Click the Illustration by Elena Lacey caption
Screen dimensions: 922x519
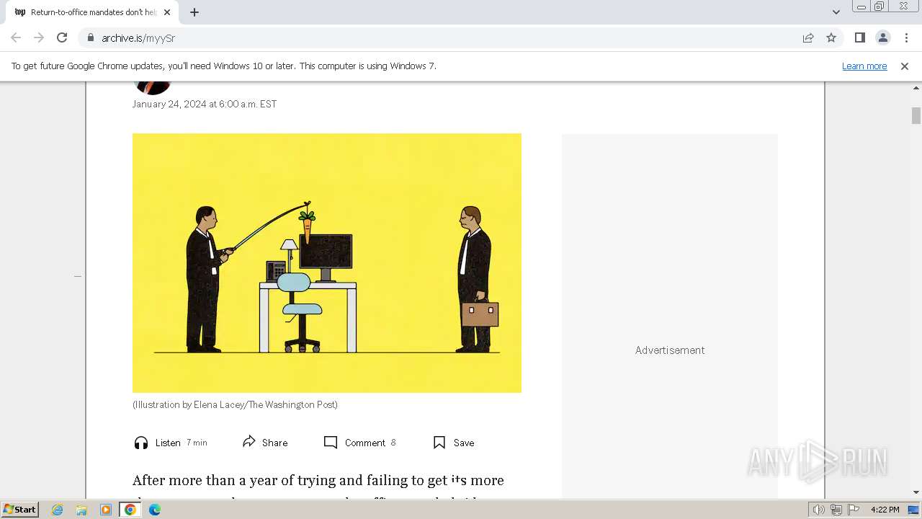(x=235, y=404)
